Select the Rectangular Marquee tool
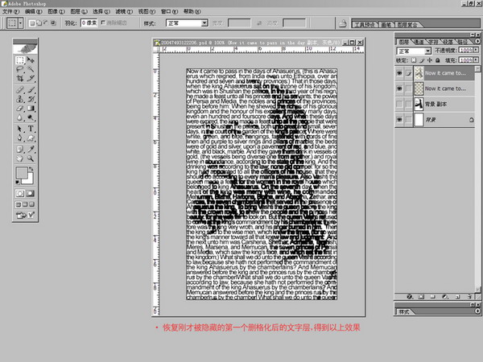Viewport: 483px width, 362px height. [x=20, y=60]
